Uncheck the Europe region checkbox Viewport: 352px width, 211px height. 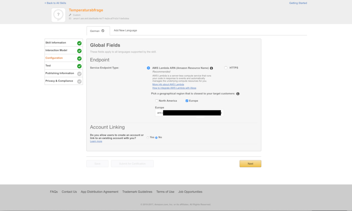pos(187,101)
